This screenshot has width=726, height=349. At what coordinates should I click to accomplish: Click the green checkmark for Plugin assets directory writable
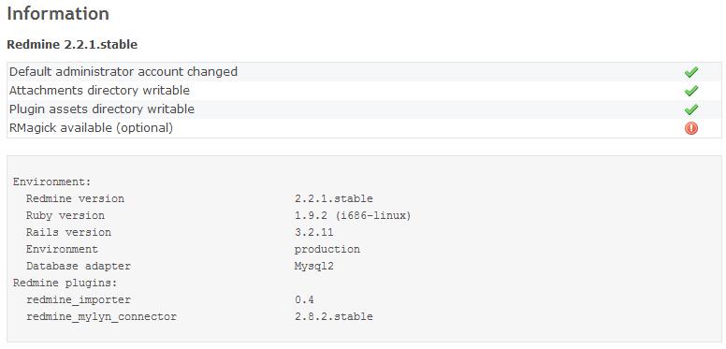pyautogui.click(x=690, y=109)
